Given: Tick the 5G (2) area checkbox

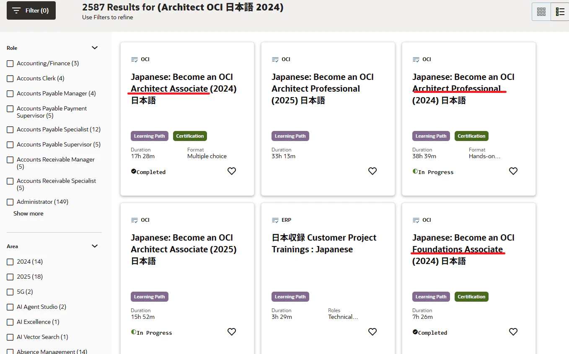Looking at the screenshot, I should pyautogui.click(x=10, y=292).
